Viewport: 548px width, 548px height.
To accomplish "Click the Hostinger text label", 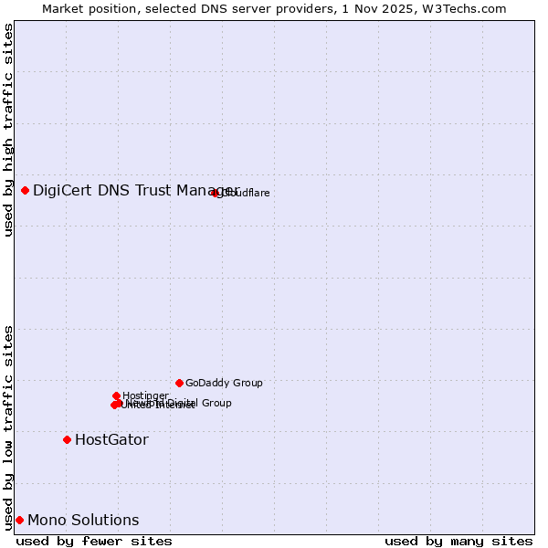I will click(x=145, y=395).
